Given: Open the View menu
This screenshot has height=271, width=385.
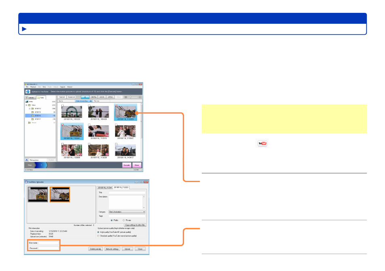Looking at the screenshot, I should (44, 87).
